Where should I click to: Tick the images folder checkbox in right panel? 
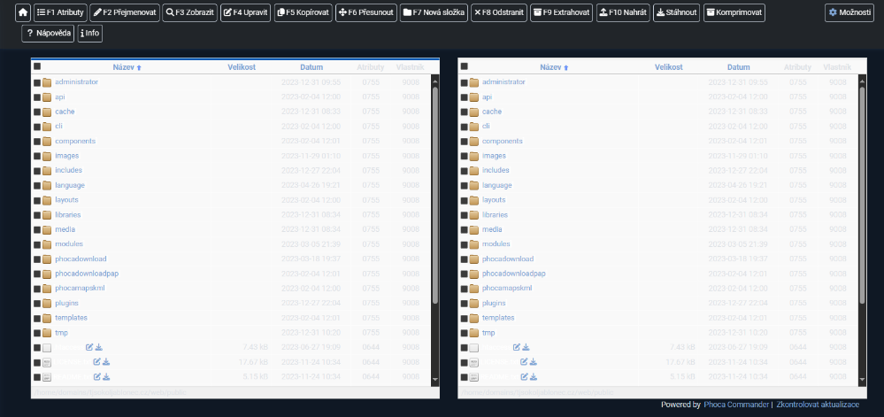point(465,156)
